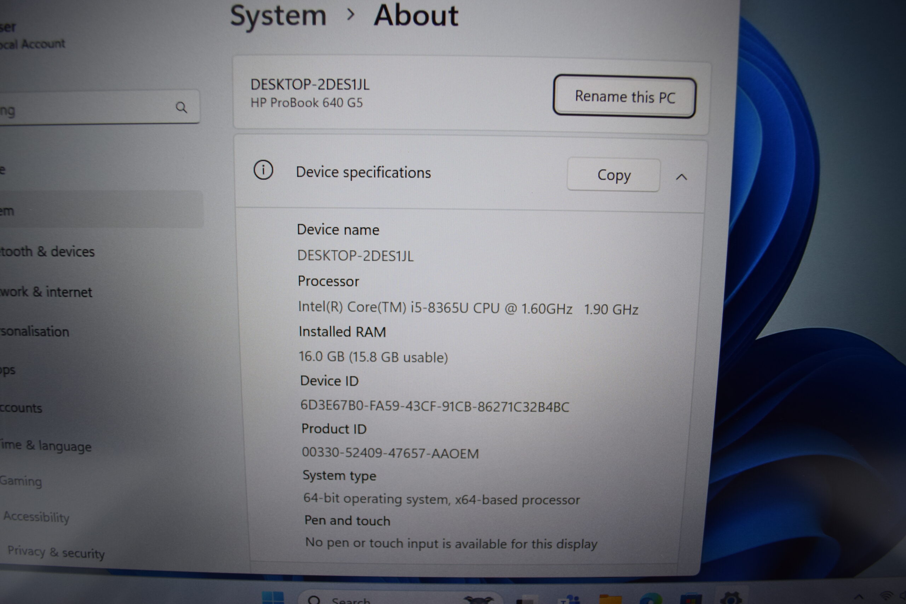Open Apps settings section
Viewport: 906px width, 604px height.
[x=8, y=370]
